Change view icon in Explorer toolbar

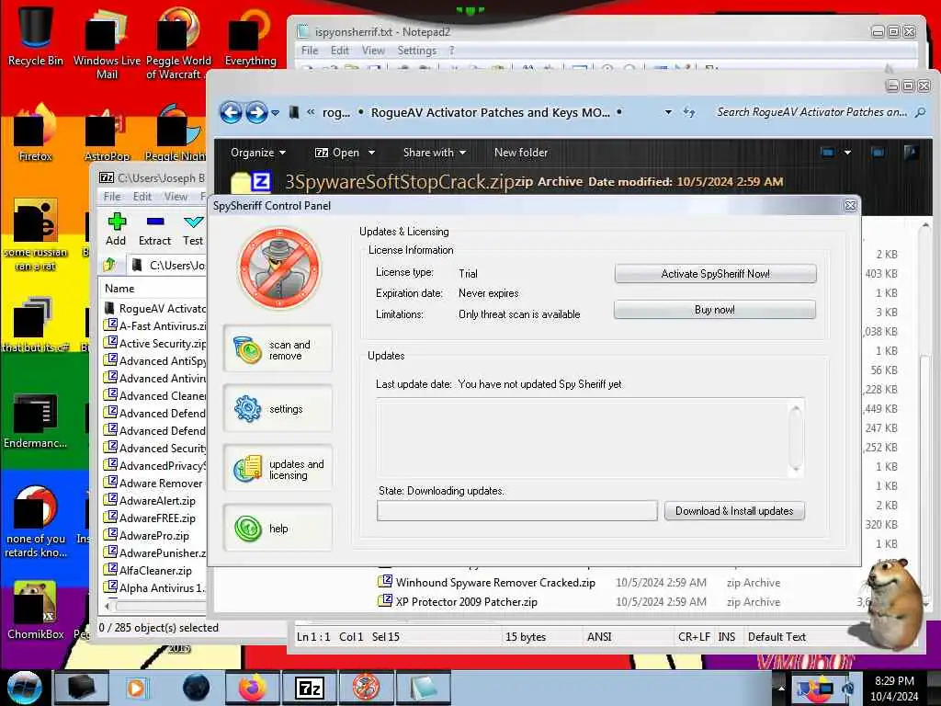[x=827, y=153]
